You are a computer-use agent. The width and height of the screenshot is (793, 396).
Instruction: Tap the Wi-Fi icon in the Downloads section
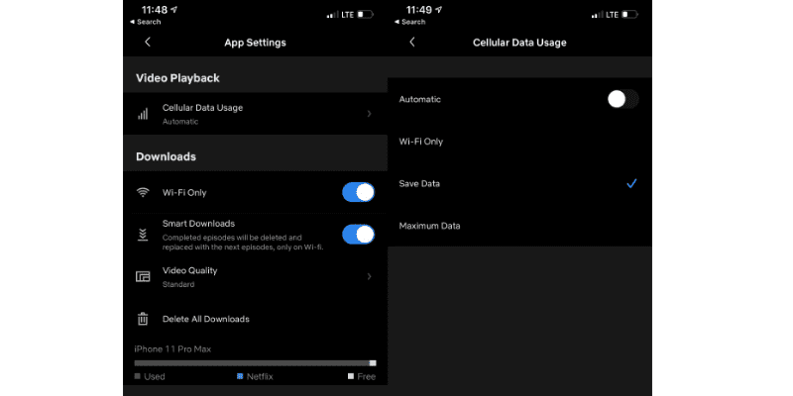pyautogui.click(x=143, y=192)
